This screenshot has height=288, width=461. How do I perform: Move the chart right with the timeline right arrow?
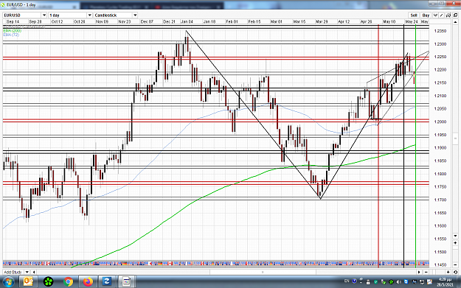pos(419,272)
